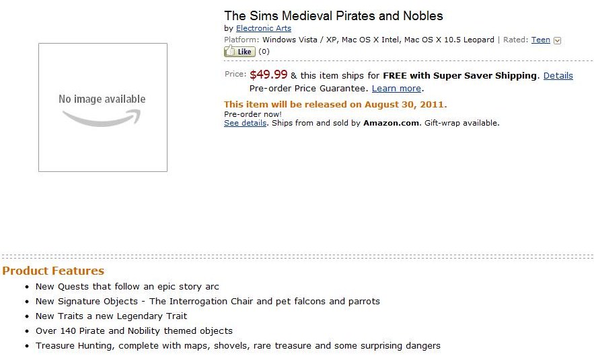Image resolution: width=594 pixels, height=356 pixels.
Task: Click the thumbs-up Like button
Action: tap(239, 52)
